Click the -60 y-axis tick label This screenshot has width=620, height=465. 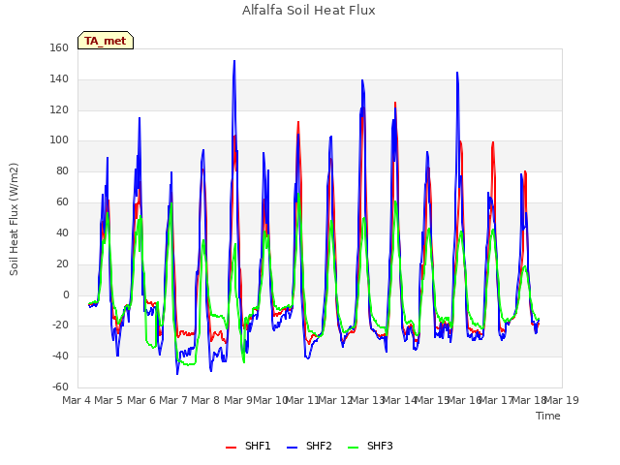click(x=61, y=387)
